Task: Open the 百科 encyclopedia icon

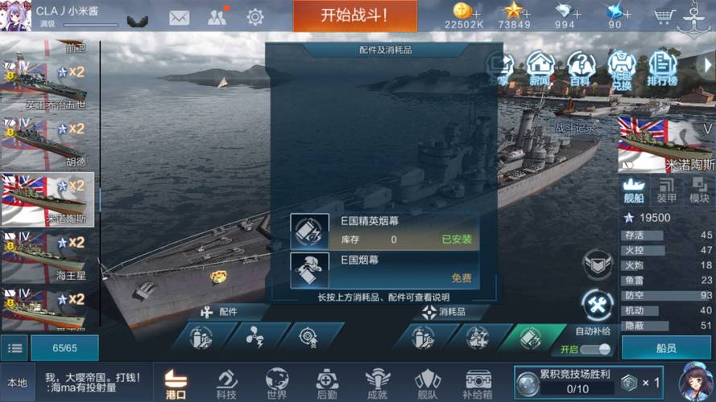Action: [581, 69]
